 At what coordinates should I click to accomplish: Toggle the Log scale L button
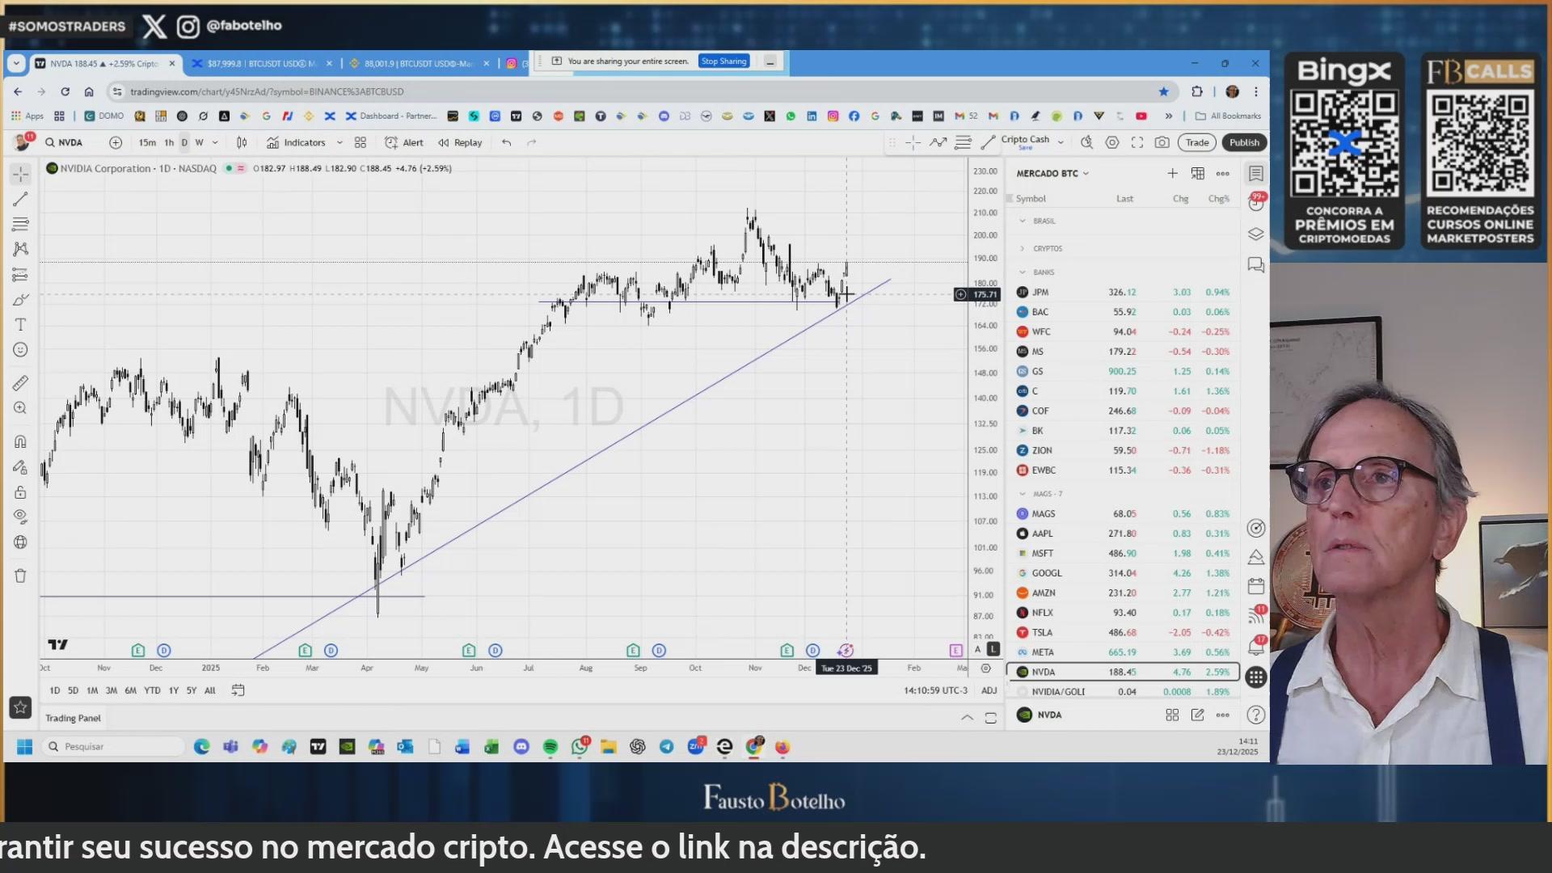click(993, 649)
